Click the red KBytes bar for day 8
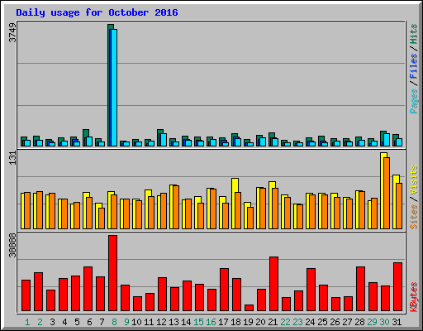The height and width of the screenshot is (331, 423). [112, 273]
